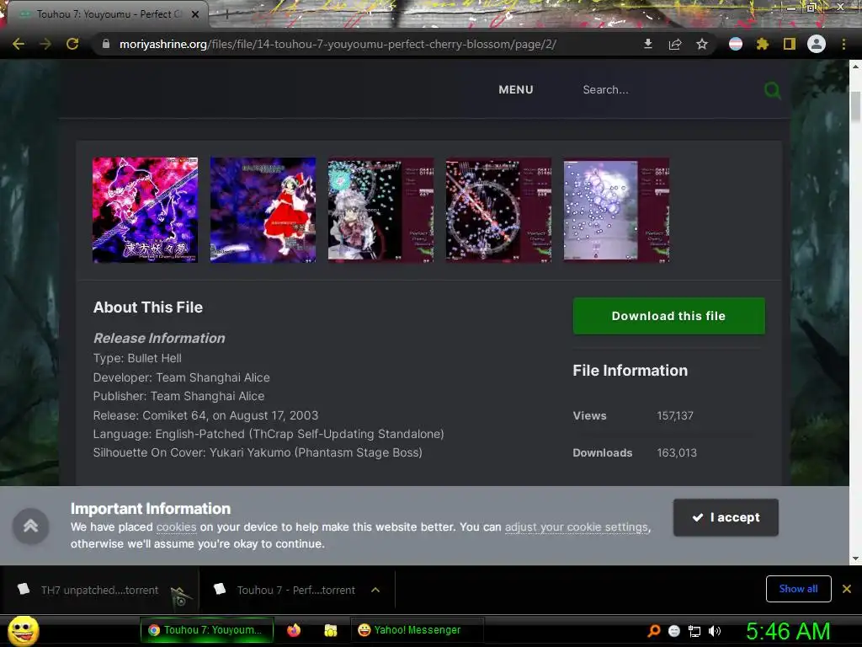Open the volume speaker tray icon
The height and width of the screenshot is (647, 862).
(714, 631)
